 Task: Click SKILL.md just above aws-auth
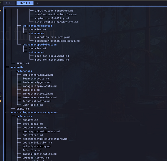23,64
